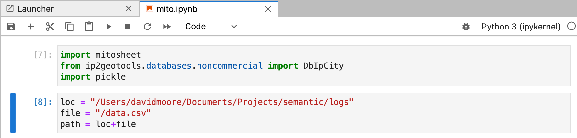Insert a new cell with the plus icon
The height and width of the screenshot is (138, 577).
[31, 27]
